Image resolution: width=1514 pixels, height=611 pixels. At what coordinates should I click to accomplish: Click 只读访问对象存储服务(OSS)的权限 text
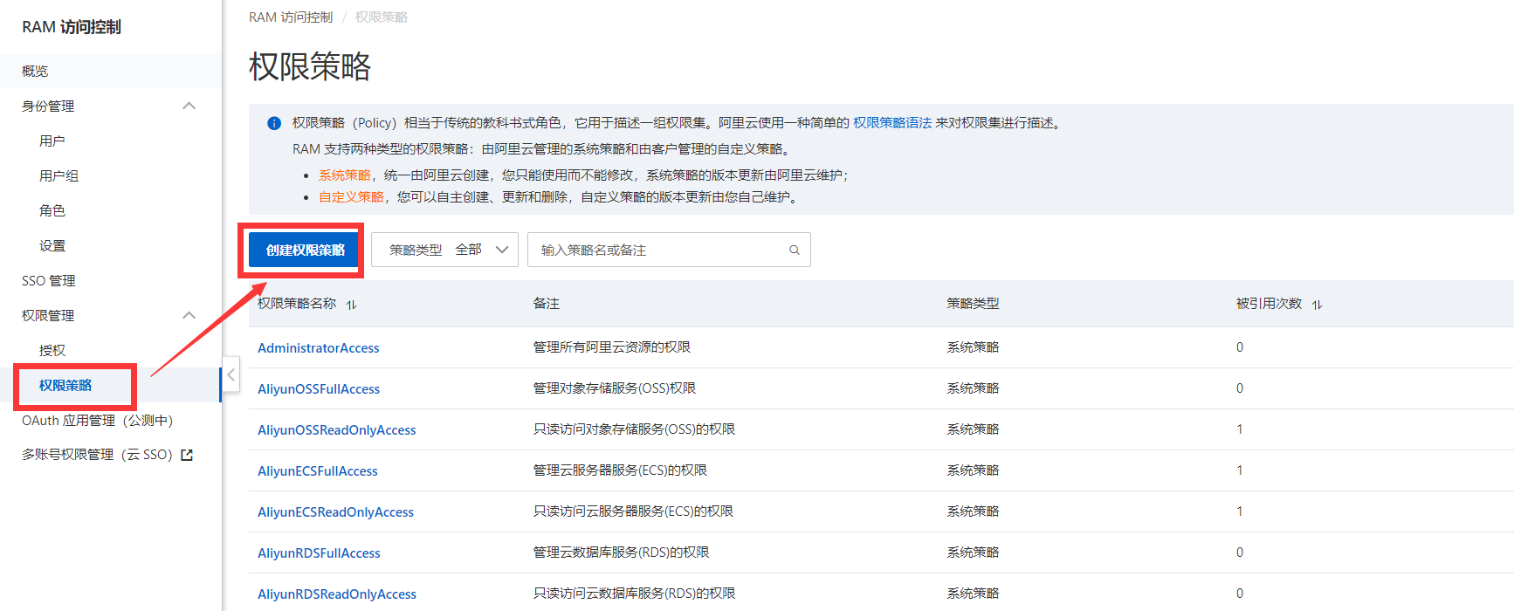pyautogui.click(x=635, y=429)
